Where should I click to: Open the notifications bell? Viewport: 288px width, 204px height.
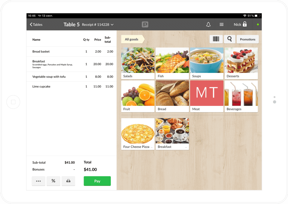pos(208,24)
